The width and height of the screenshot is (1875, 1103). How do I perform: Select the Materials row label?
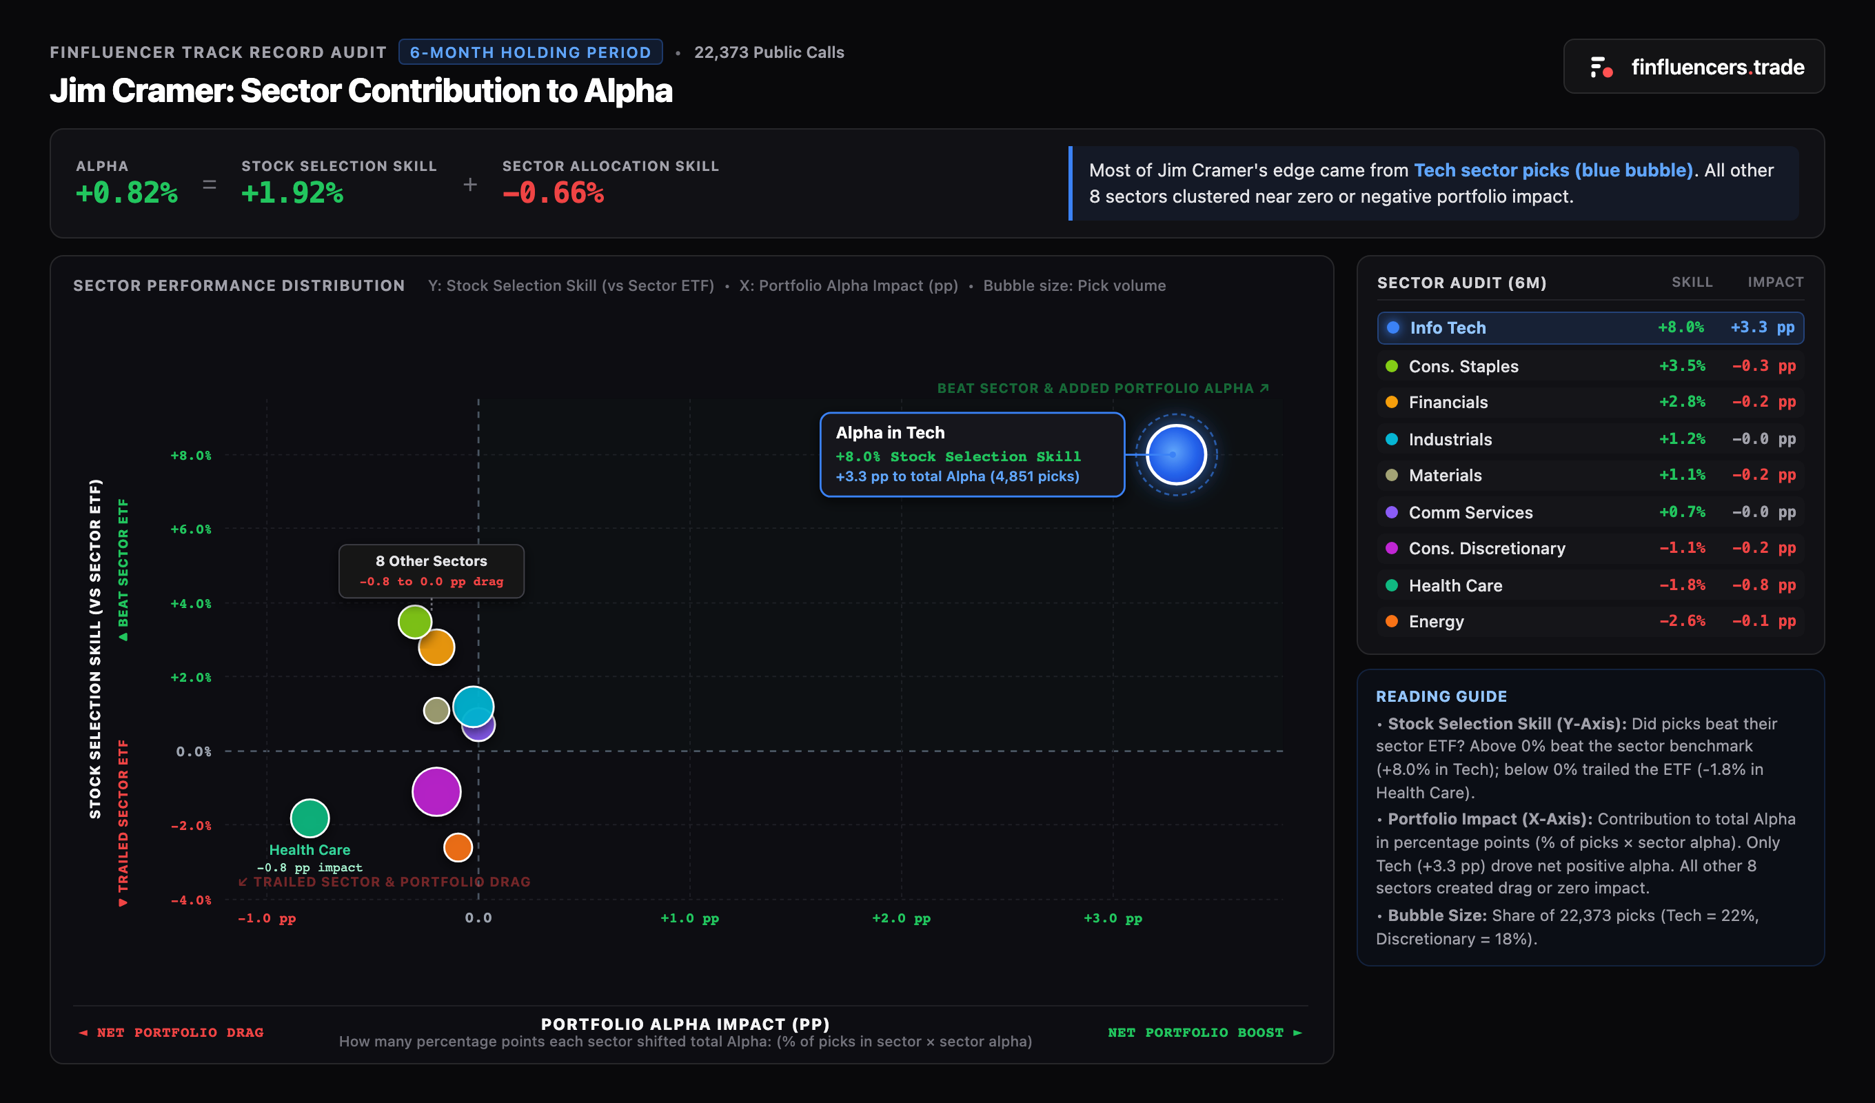click(x=1445, y=475)
